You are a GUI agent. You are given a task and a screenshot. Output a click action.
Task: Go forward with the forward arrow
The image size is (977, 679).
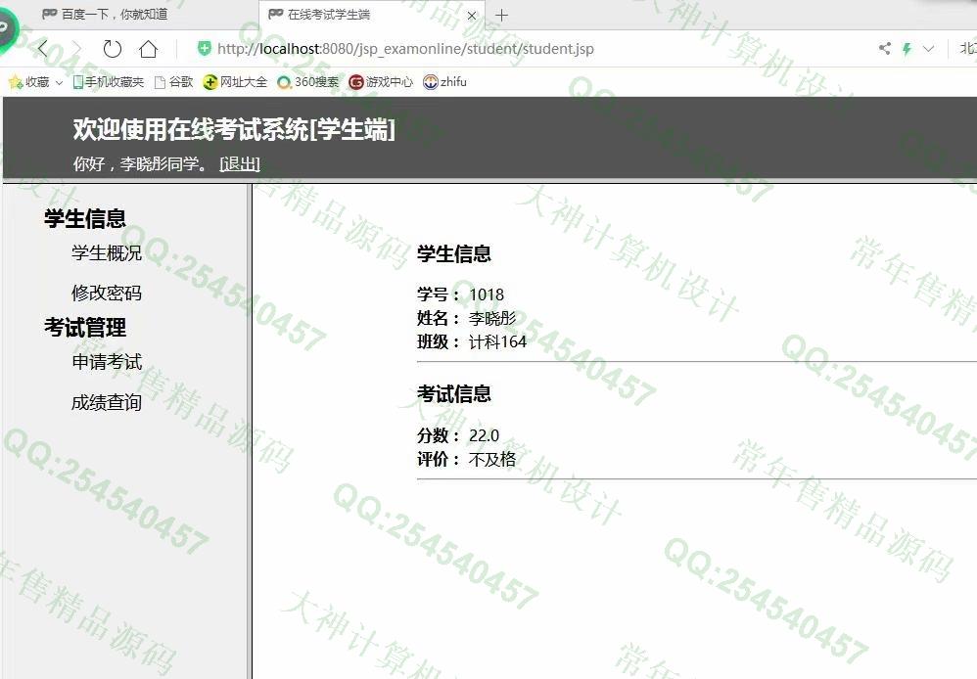click(x=76, y=49)
